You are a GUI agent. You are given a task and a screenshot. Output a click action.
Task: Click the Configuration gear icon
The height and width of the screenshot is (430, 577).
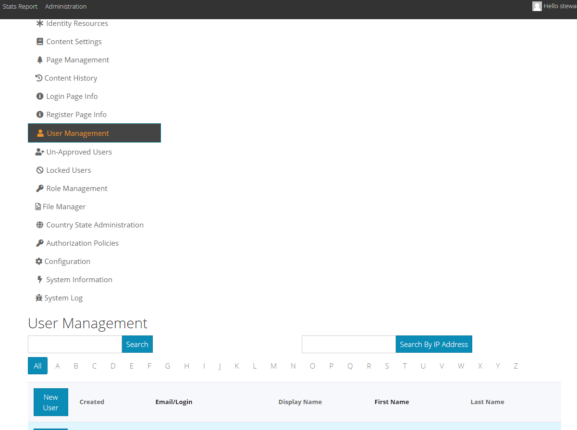39,261
